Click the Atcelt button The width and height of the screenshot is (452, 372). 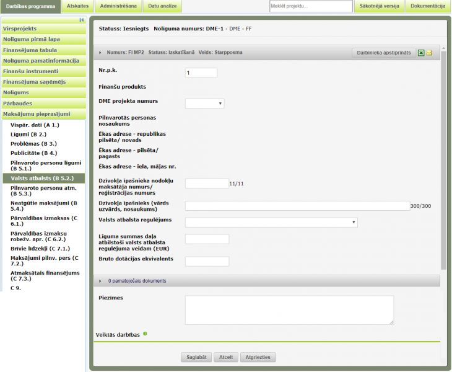tap(226, 357)
